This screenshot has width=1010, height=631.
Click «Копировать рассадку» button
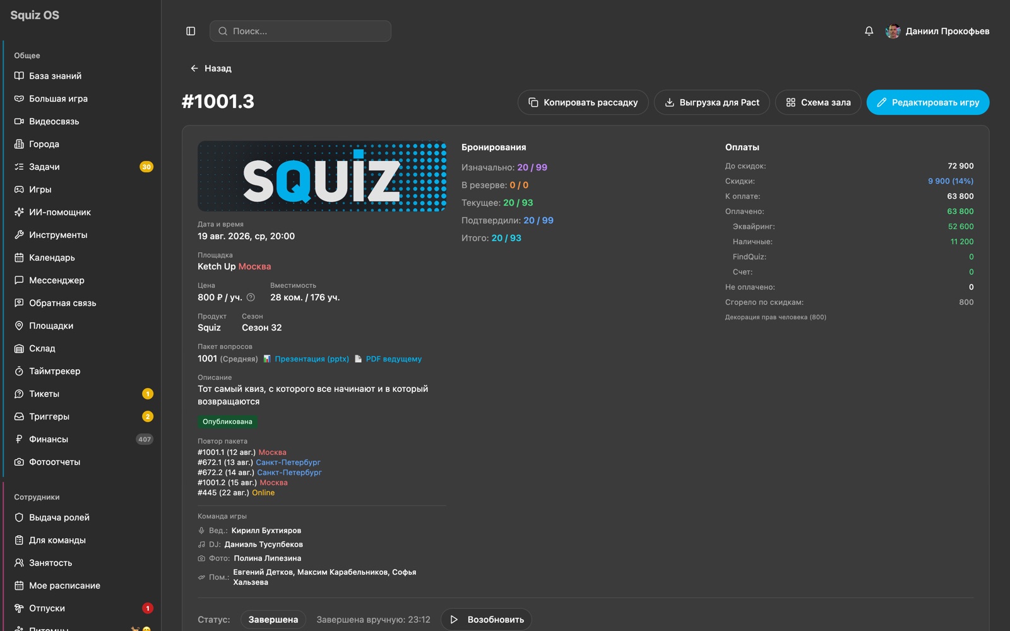583,102
